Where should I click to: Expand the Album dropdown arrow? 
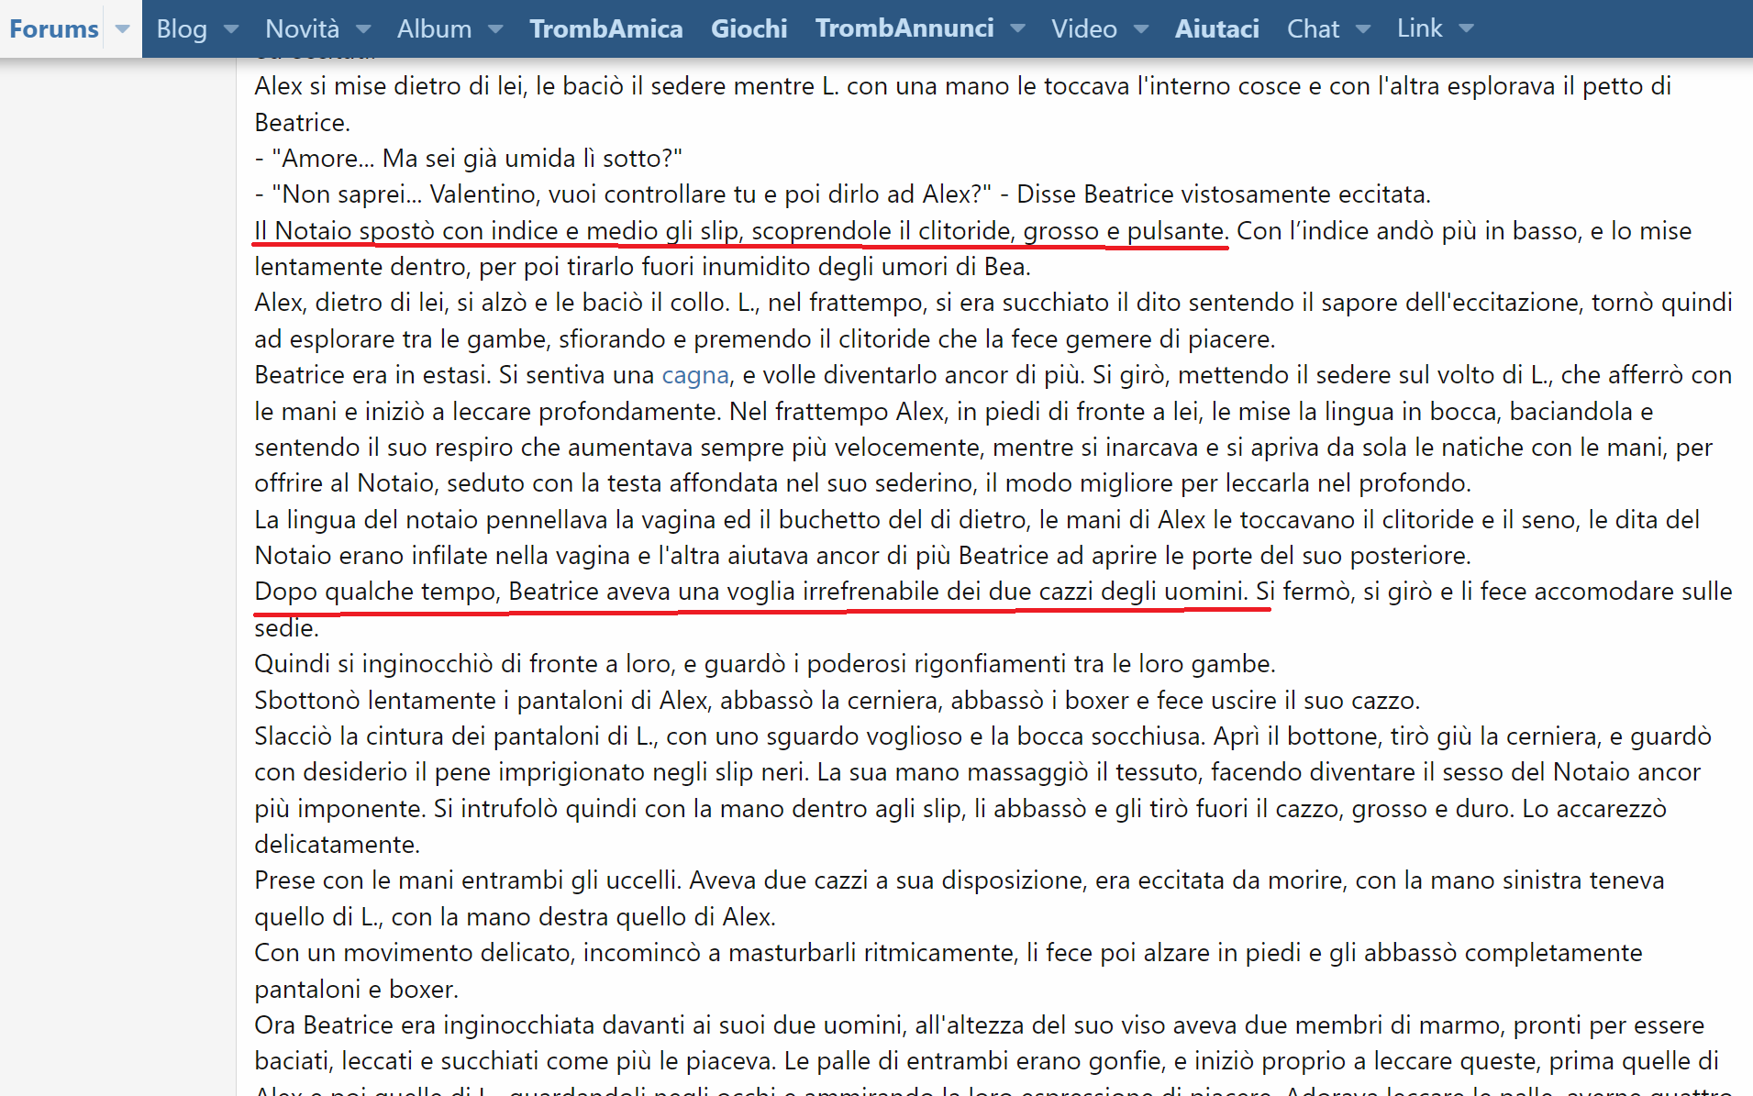click(x=495, y=29)
